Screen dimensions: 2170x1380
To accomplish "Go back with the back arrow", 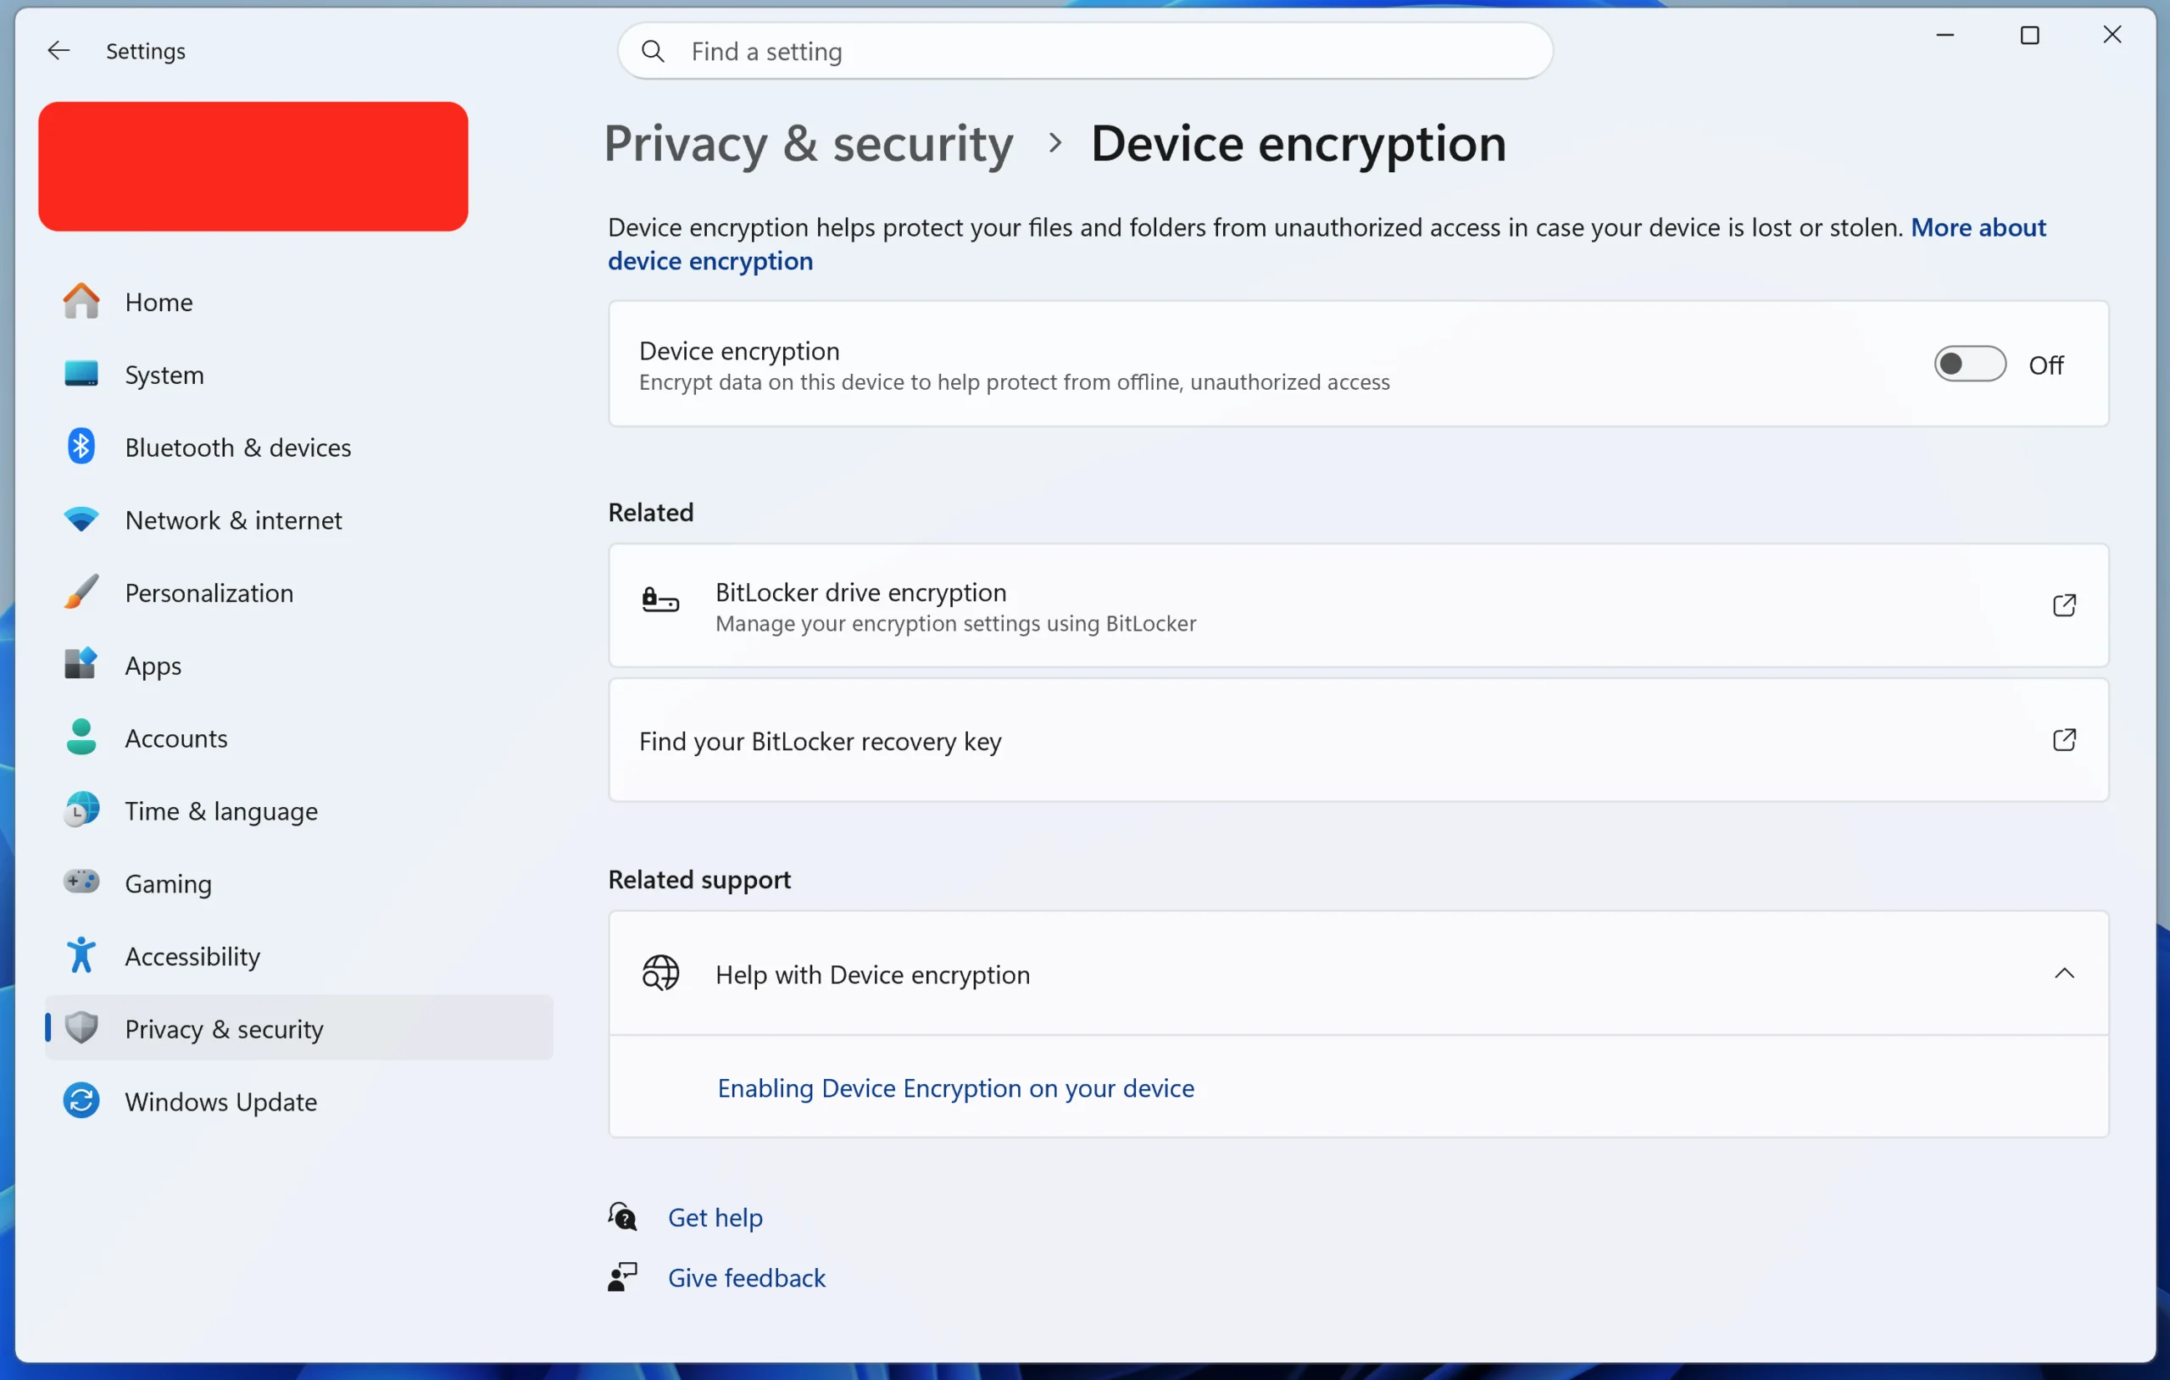I will [x=58, y=51].
